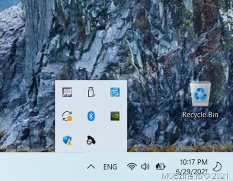Click the battery taskbar icon
Viewport: 233px width, 181px height.
tap(161, 167)
